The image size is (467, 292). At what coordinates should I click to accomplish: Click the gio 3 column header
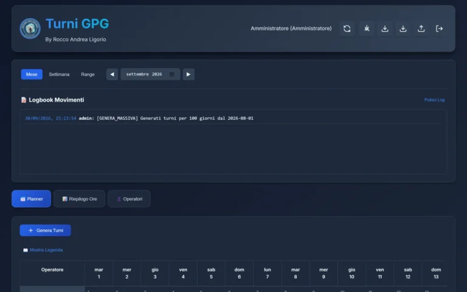click(155, 273)
